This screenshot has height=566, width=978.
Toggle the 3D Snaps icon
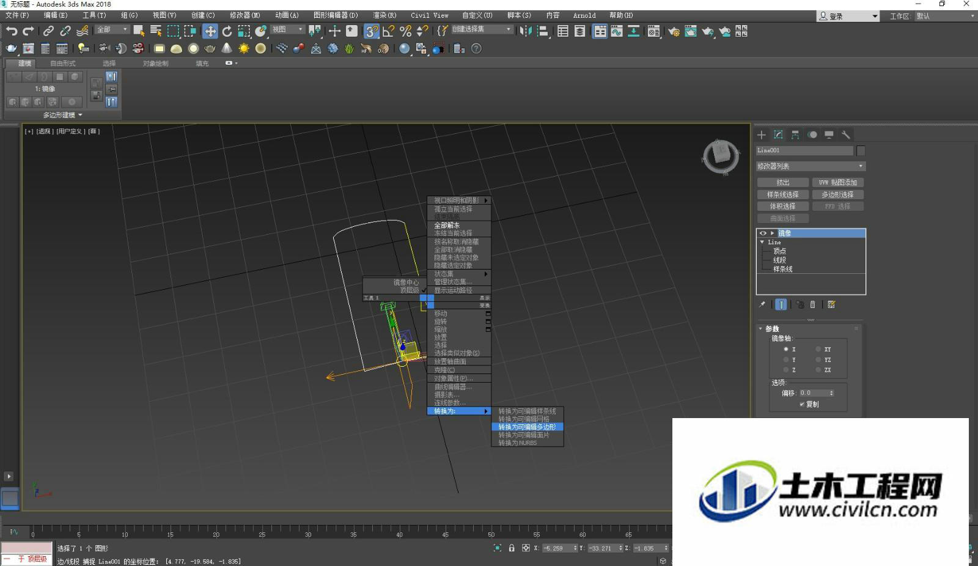(x=371, y=31)
